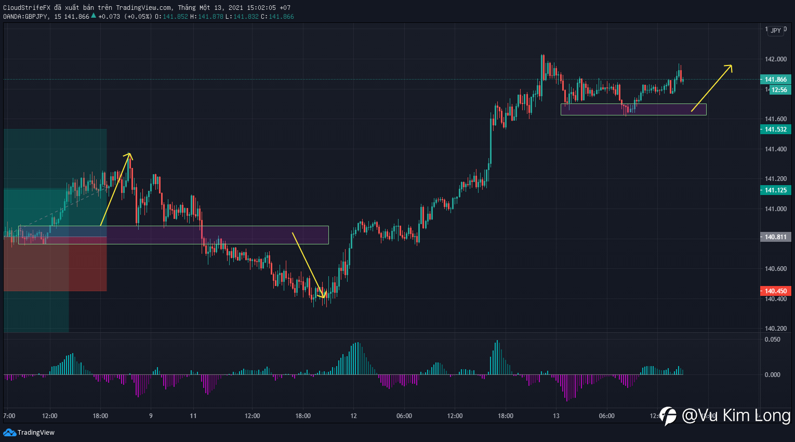The width and height of the screenshot is (795, 442).
Task: Click the TradingView logo at the bottom
Action: tap(29, 432)
